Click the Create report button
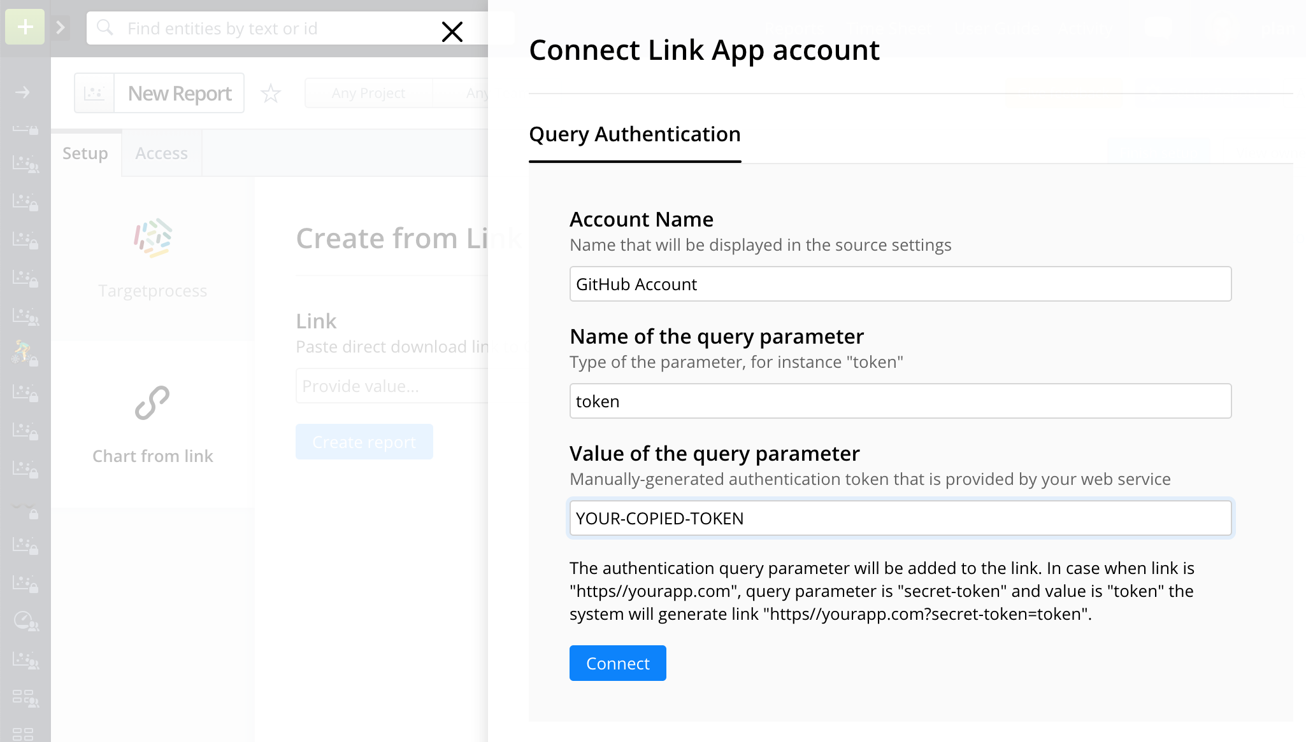Viewport: 1306px width, 742px height. coord(364,442)
